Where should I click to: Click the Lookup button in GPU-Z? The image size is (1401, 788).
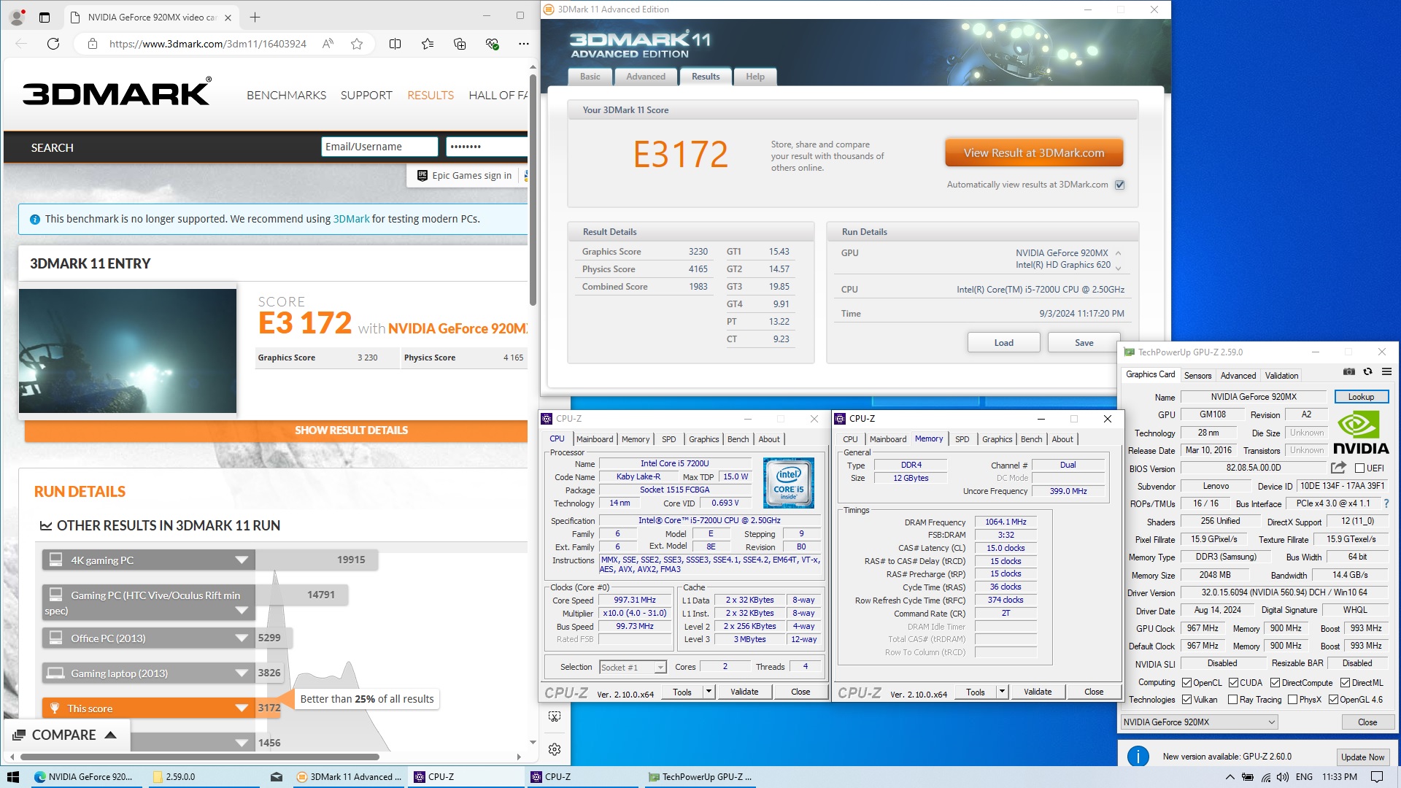1361,397
